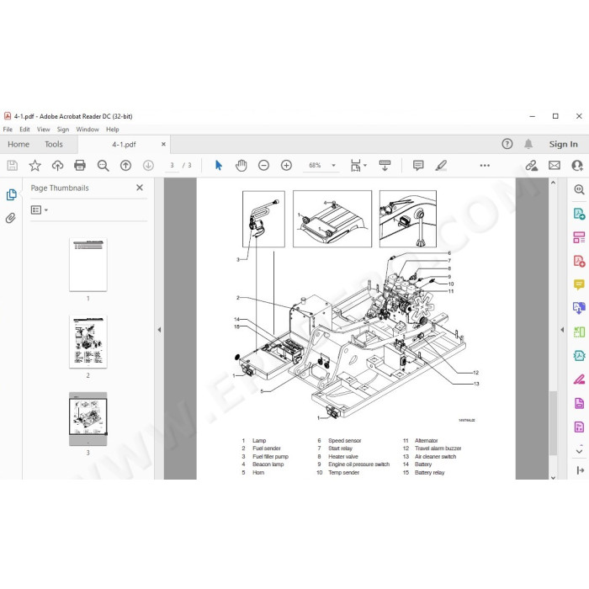This screenshot has height=589, width=589.
Task: Print the document with printer icon
Action: [x=80, y=165]
